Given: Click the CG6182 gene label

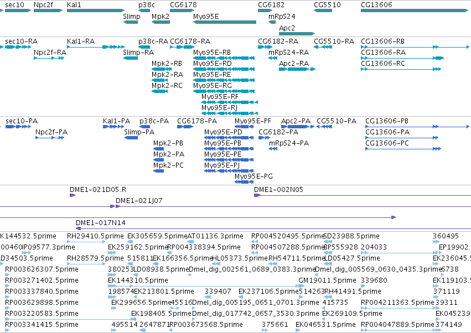Looking at the screenshot, I should (x=271, y=5).
